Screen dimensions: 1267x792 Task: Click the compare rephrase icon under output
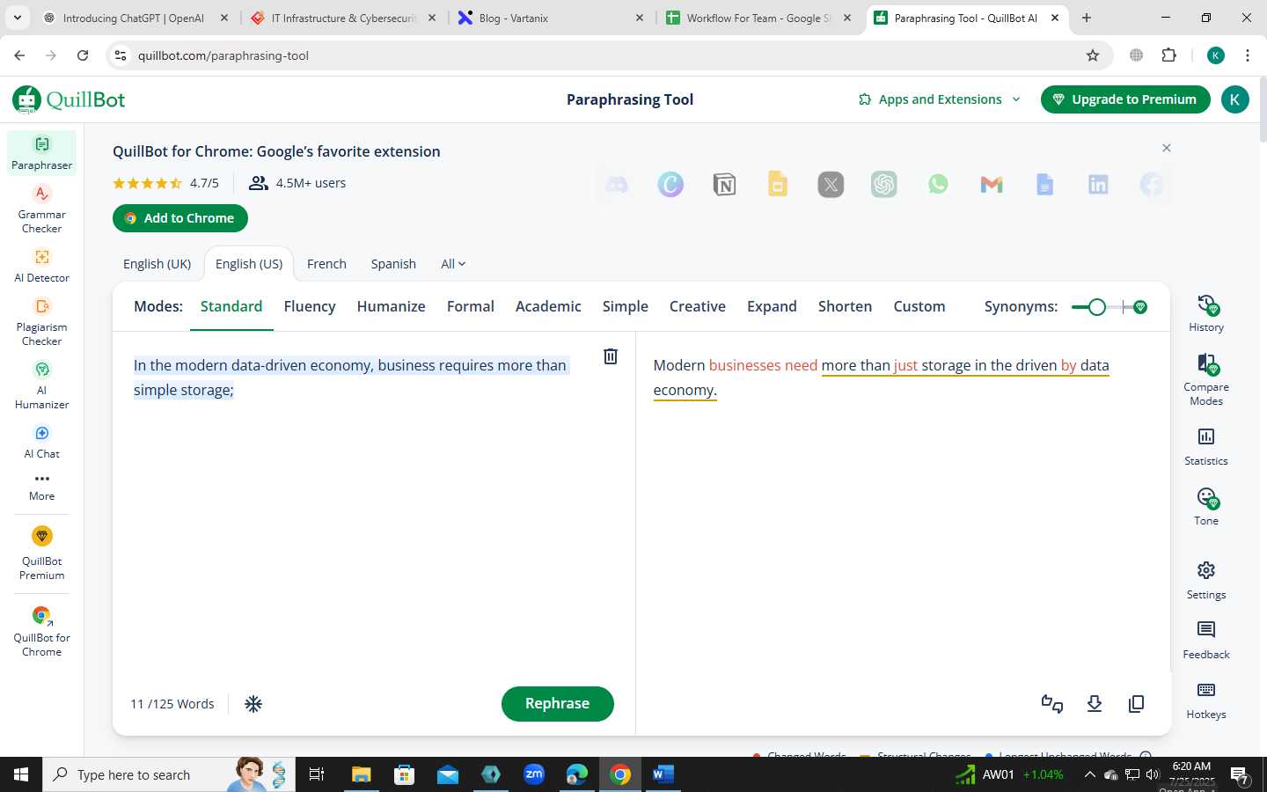1052,704
